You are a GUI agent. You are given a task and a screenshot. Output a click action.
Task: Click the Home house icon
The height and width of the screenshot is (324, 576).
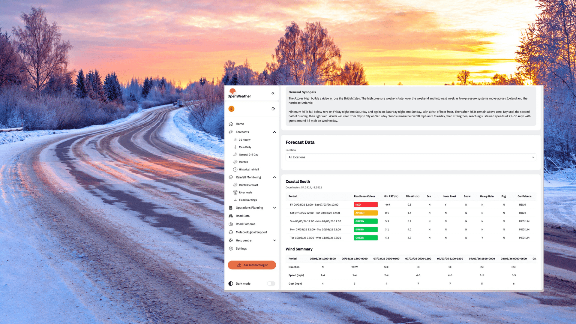(x=231, y=124)
